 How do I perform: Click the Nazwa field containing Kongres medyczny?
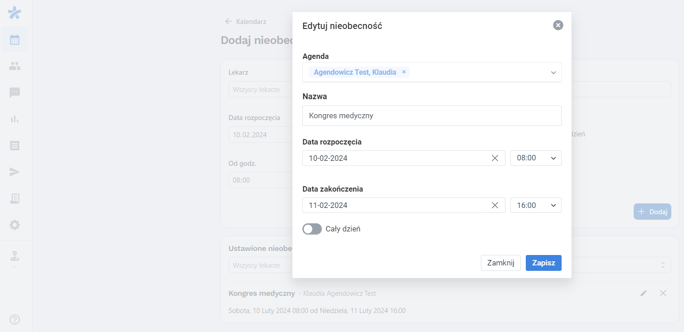click(x=432, y=115)
